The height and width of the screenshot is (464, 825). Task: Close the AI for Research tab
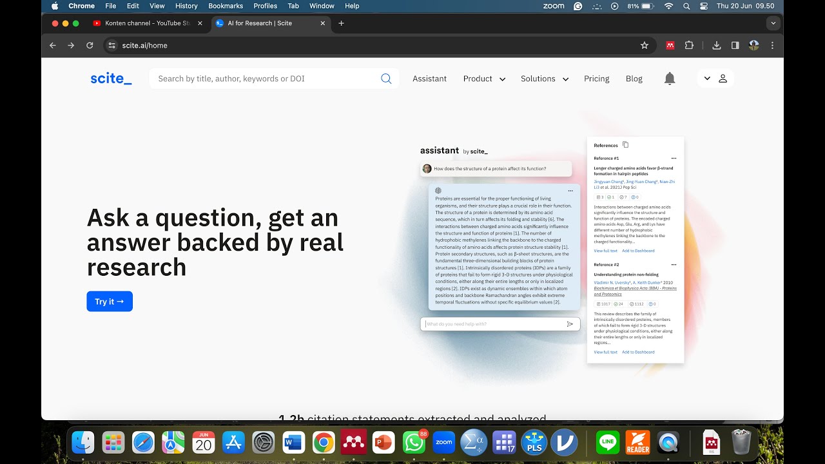[323, 23]
